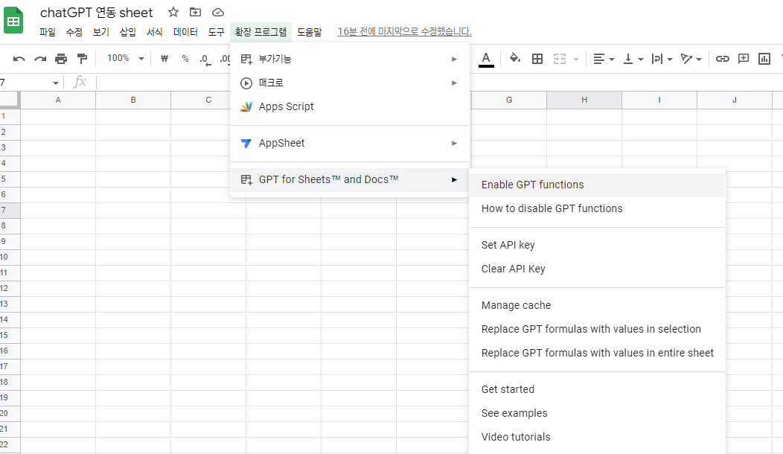
Task: Open the fill color picker
Action: tap(514, 59)
